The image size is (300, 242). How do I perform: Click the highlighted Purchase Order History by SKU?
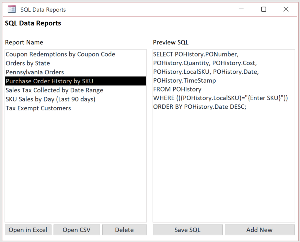click(49, 81)
